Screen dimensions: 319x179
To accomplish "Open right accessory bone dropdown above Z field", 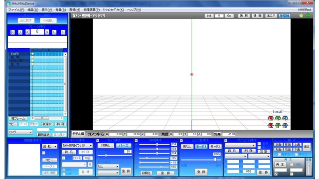I will coord(259,156).
